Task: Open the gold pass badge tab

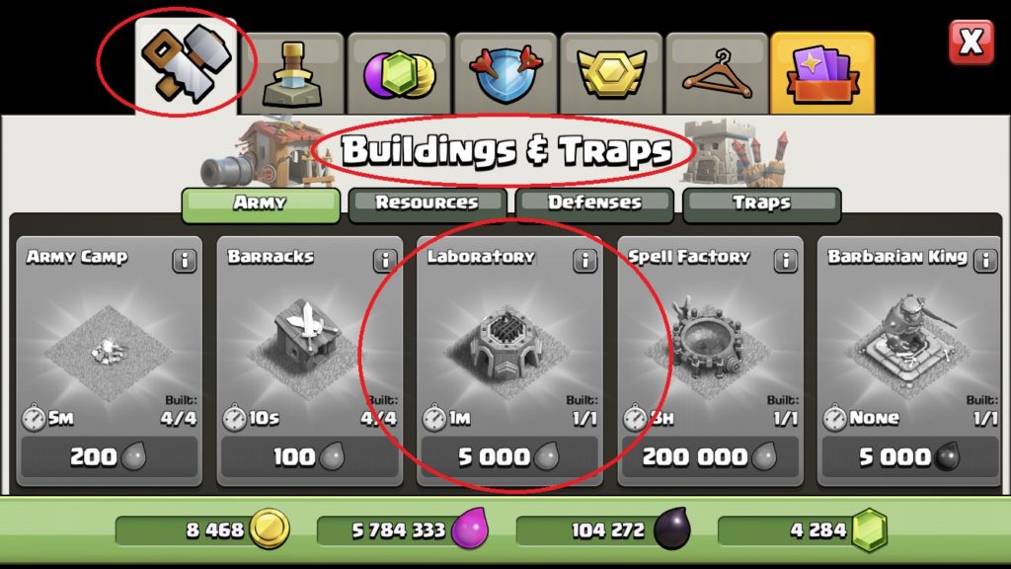Action: tap(611, 73)
